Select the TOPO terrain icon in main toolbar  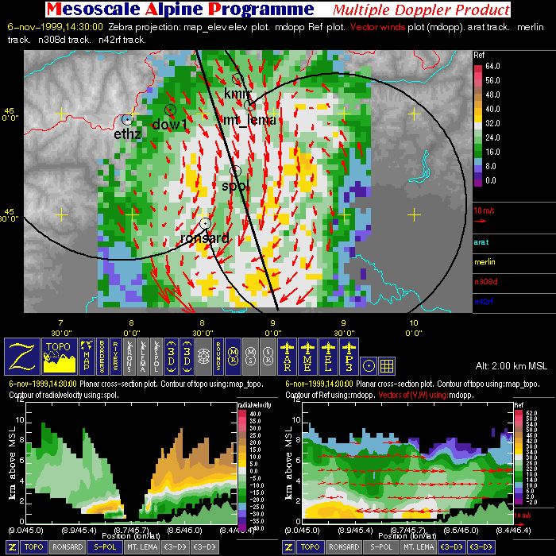coord(60,357)
